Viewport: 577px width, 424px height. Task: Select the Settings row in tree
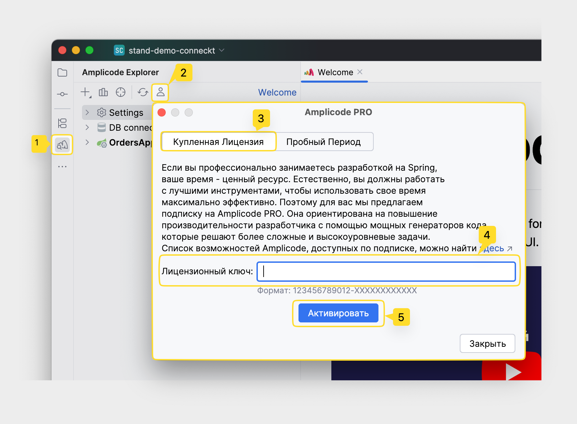pyautogui.click(x=117, y=112)
